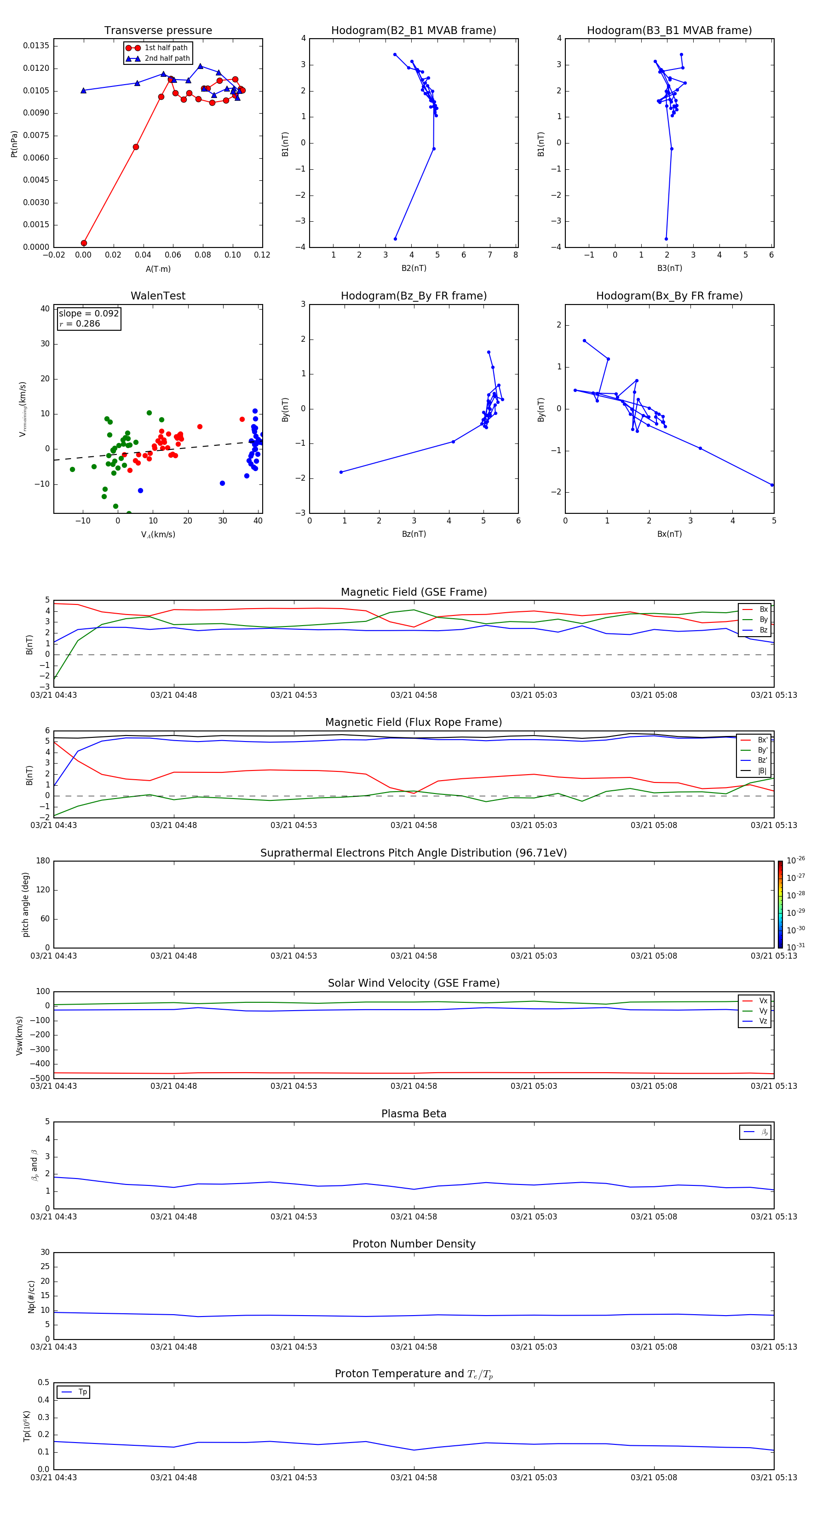Image resolution: width=828 pixels, height=1518 pixels.
Task: Click the Vy entry in the velocity legend
Action: point(755,1011)
